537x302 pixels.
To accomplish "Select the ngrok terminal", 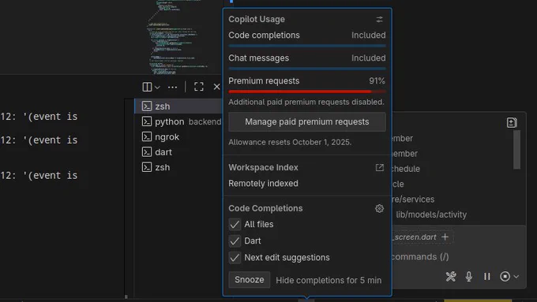I will tap(178, 136).
